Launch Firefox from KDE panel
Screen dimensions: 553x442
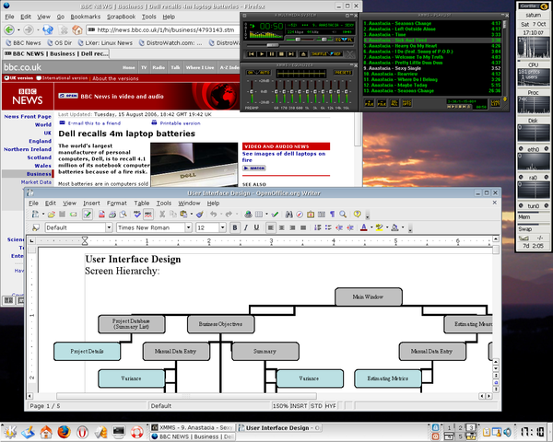[x=65, y=432]
